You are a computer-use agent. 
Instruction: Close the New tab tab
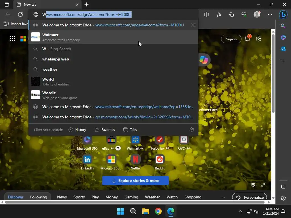(77, 5)
